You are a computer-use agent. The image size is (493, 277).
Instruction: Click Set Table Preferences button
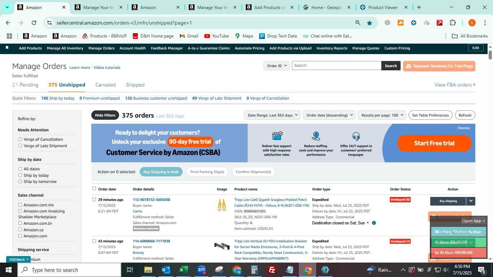click(430, 115)
